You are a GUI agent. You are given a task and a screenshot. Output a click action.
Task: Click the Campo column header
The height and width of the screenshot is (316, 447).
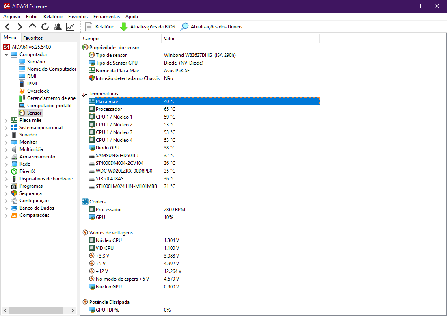point(121,39)
